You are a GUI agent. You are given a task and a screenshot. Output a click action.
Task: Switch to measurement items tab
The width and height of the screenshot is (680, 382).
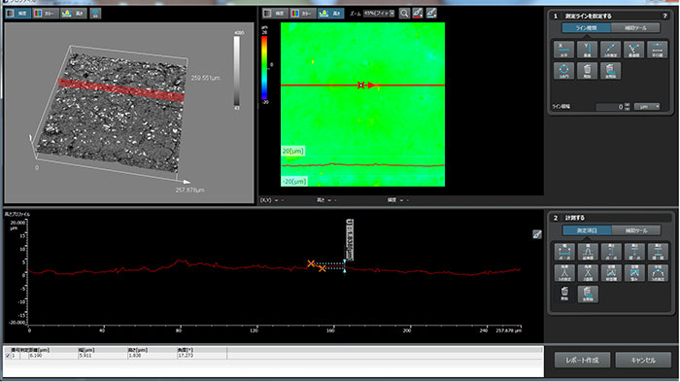click(x=587, y=230)
